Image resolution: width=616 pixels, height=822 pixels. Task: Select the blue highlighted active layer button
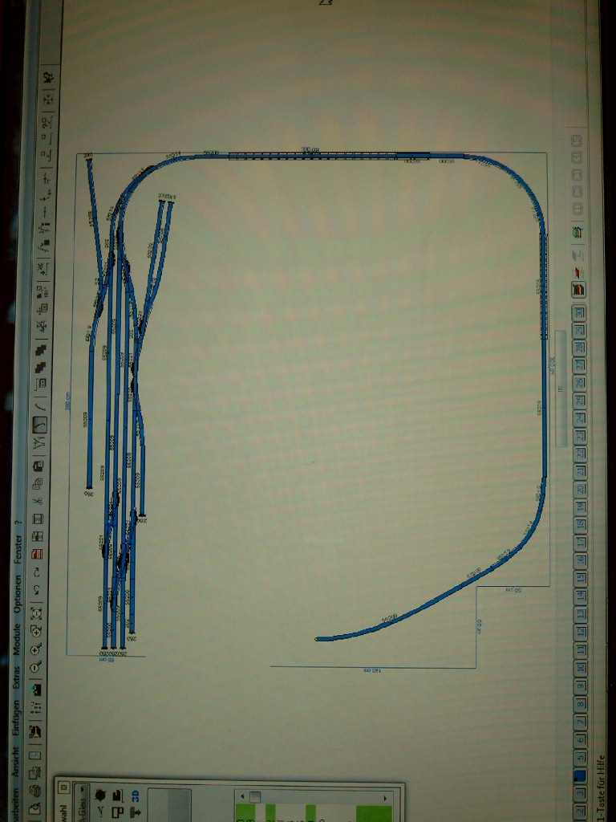coord(579,775)
